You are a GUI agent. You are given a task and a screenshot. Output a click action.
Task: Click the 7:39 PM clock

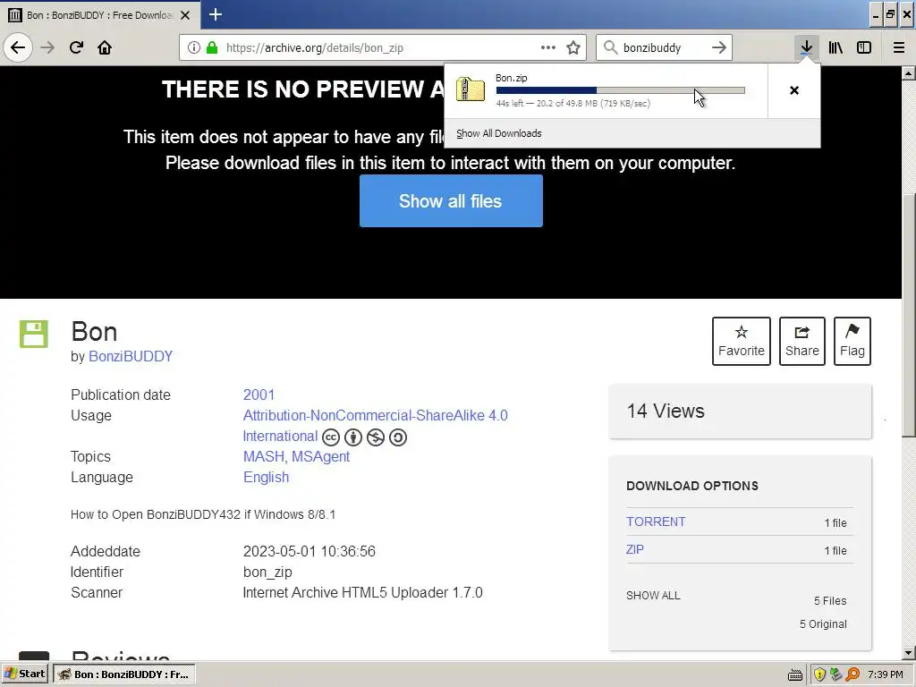click(886, 674)
